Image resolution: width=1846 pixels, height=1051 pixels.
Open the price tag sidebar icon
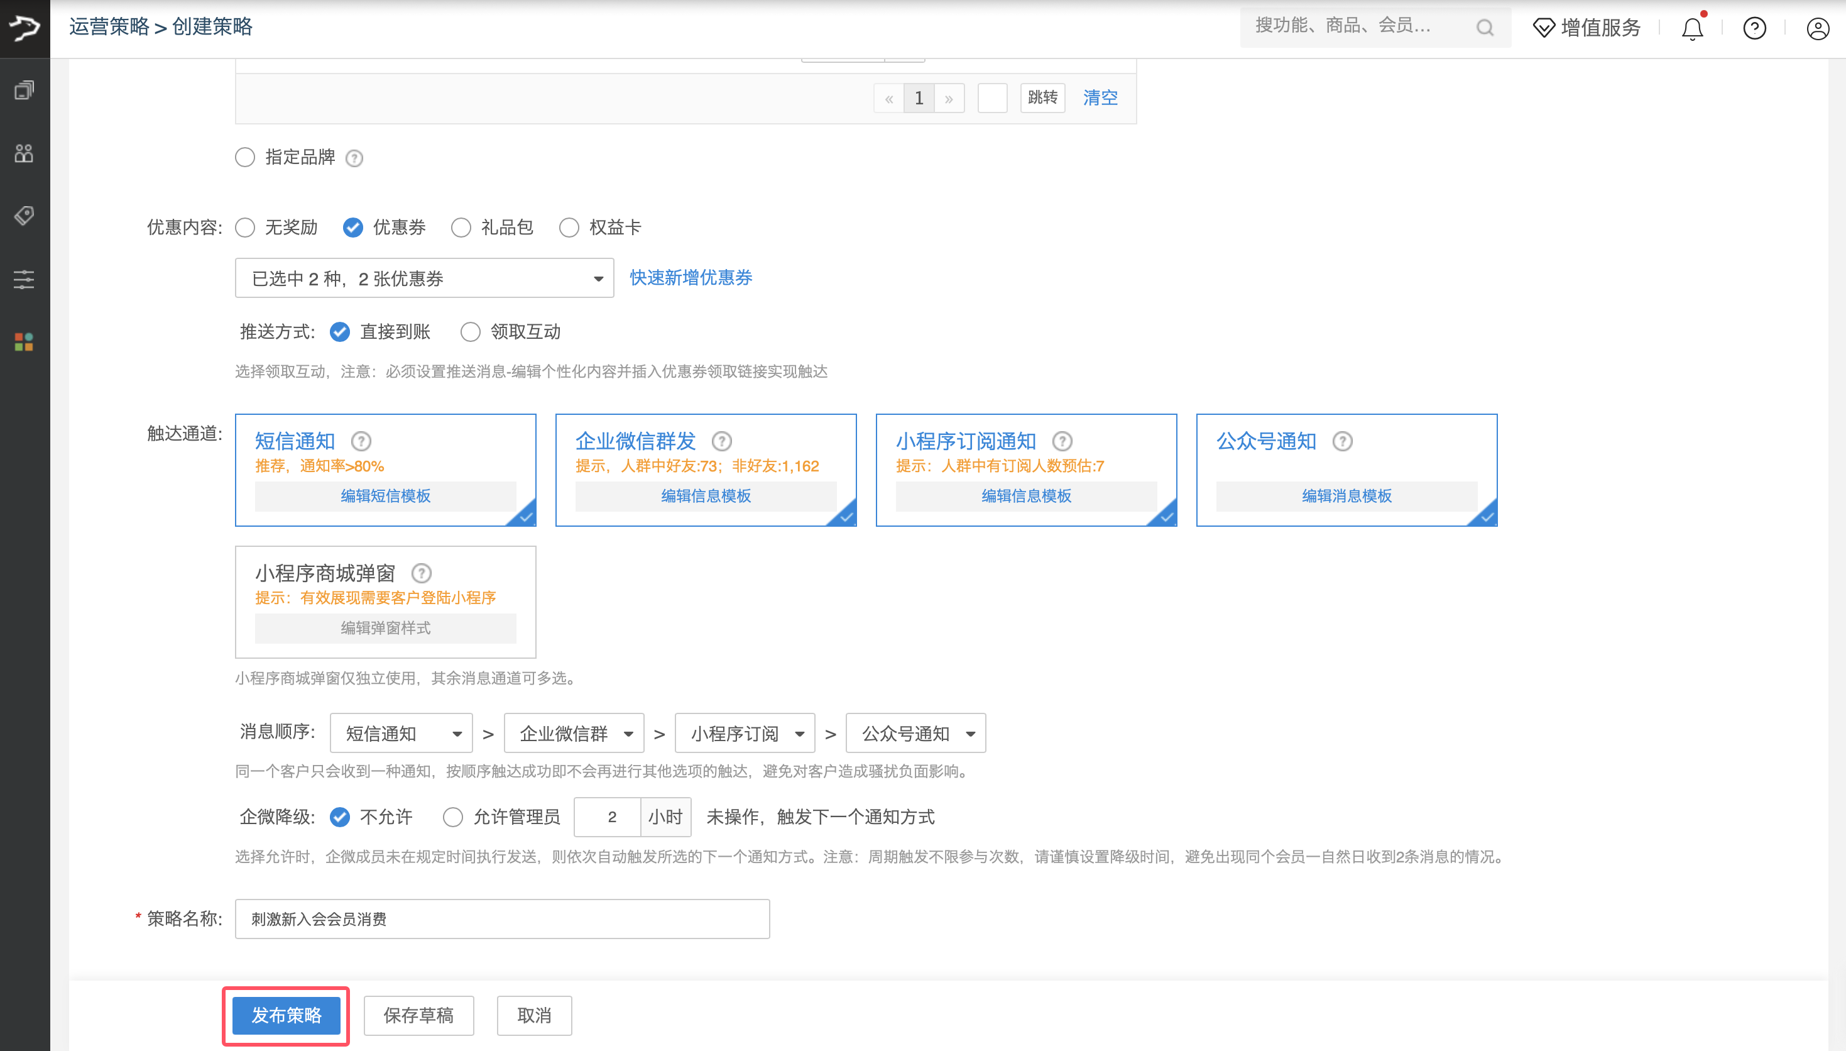pyautogui.click(x=24, y=216)
